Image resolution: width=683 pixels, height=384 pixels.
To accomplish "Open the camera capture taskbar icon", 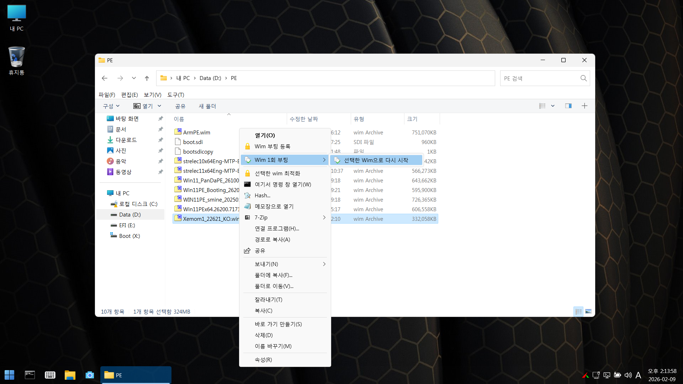I will [x=90, y=375].
